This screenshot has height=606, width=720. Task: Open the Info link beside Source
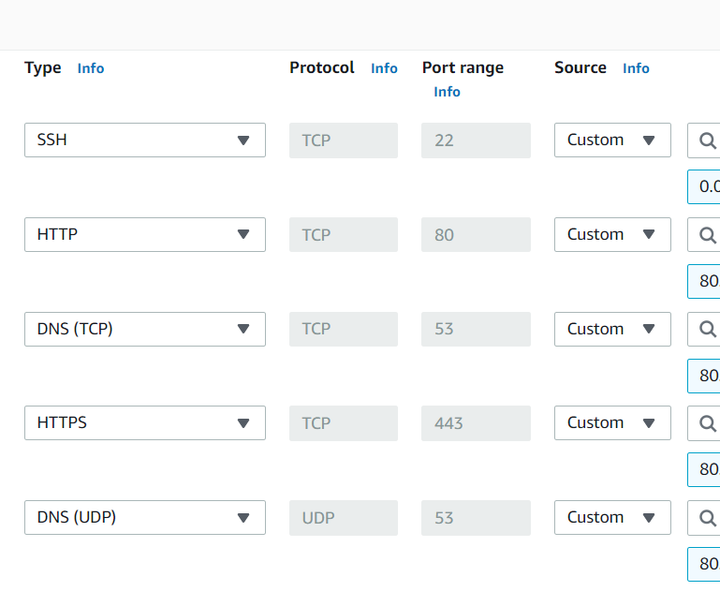(636, 68)
